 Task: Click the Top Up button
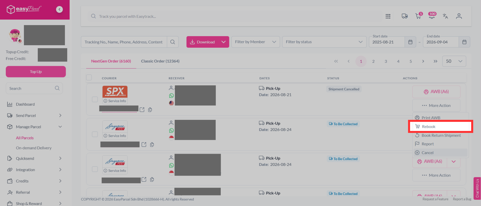(x=36, y=72)
